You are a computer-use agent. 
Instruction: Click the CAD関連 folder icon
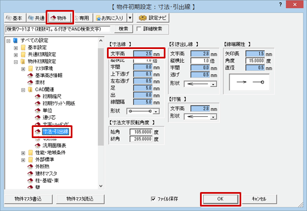click(30, 90)
